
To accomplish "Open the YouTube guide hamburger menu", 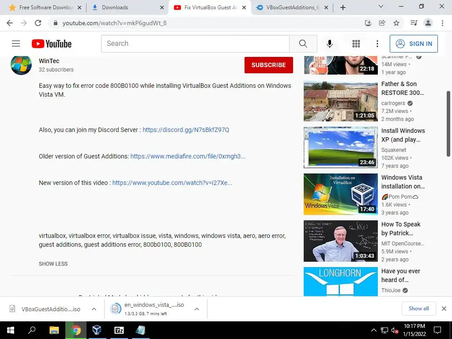I will [x=16, y=44].
